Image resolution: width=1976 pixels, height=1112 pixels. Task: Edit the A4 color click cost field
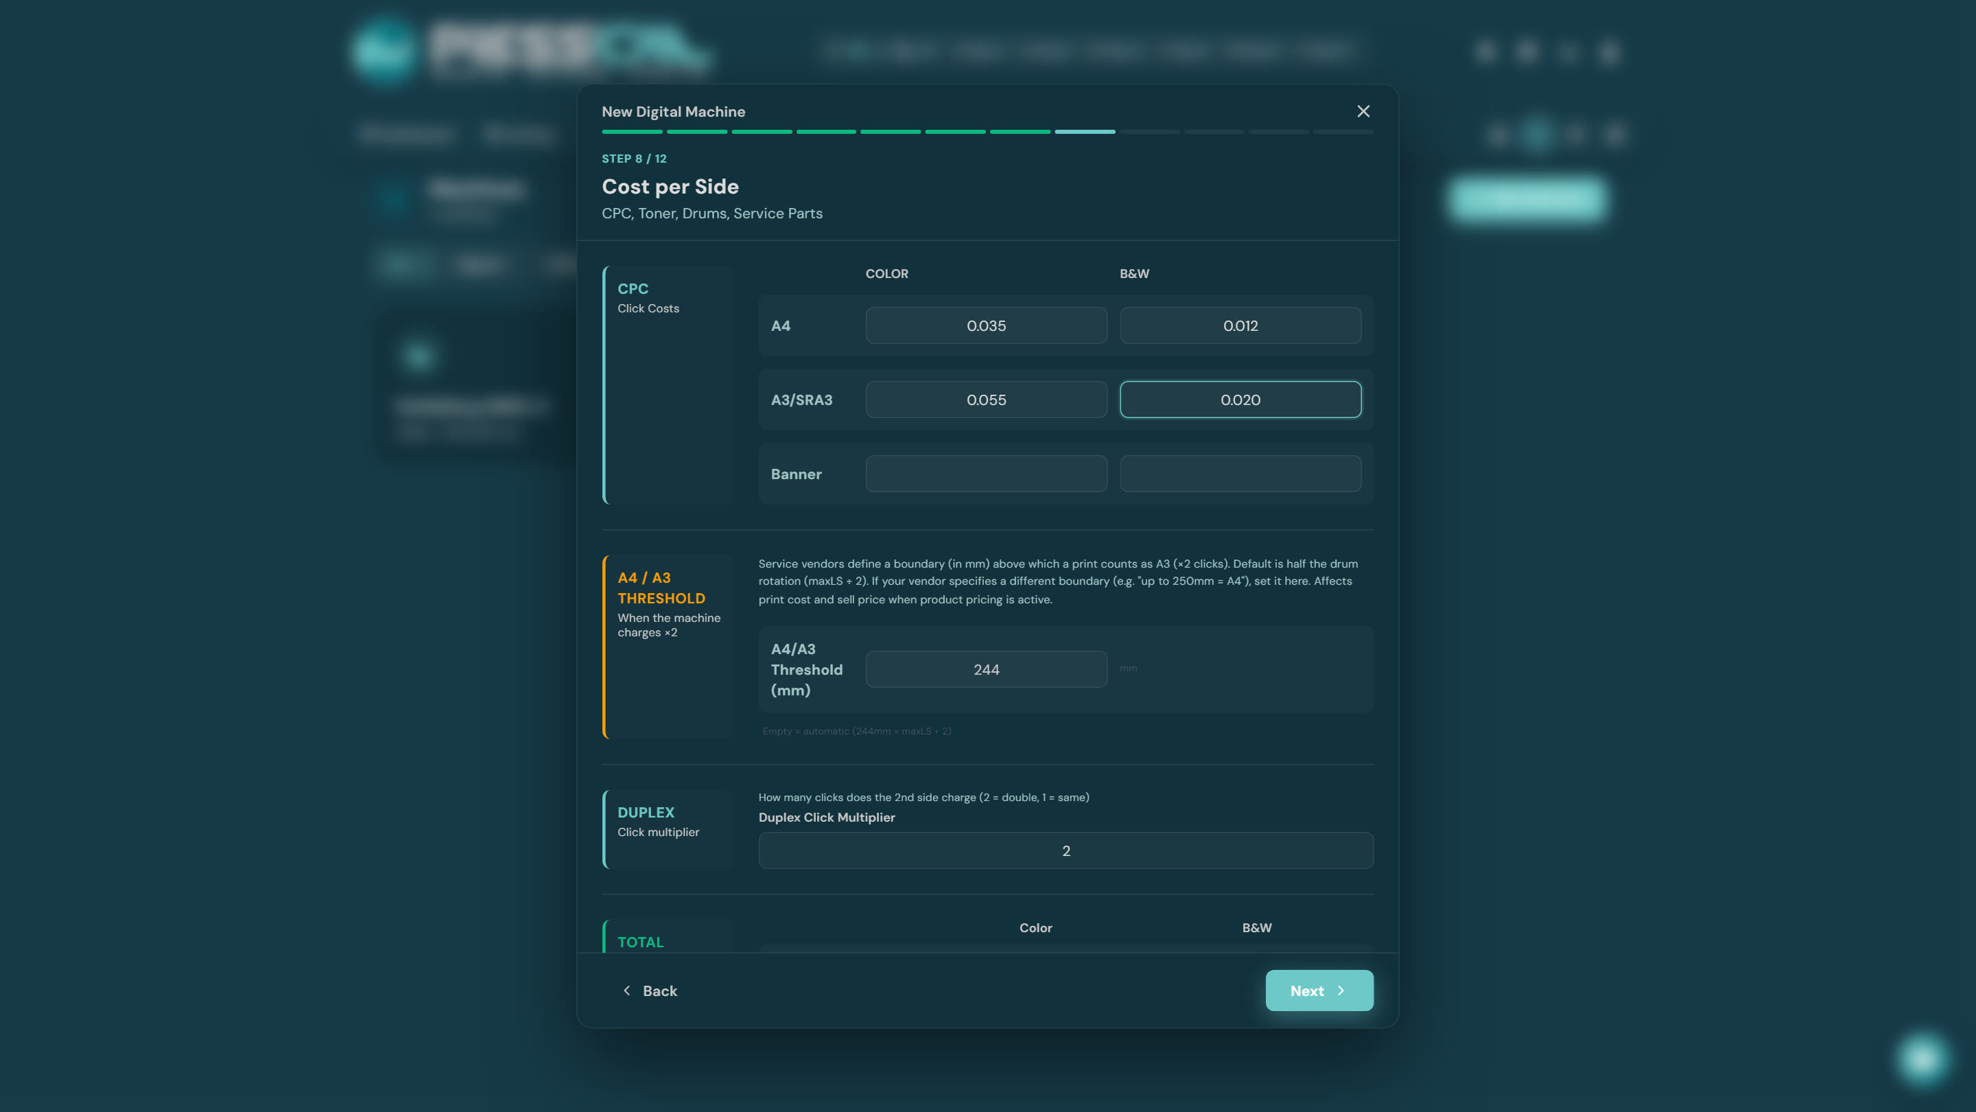986,325
